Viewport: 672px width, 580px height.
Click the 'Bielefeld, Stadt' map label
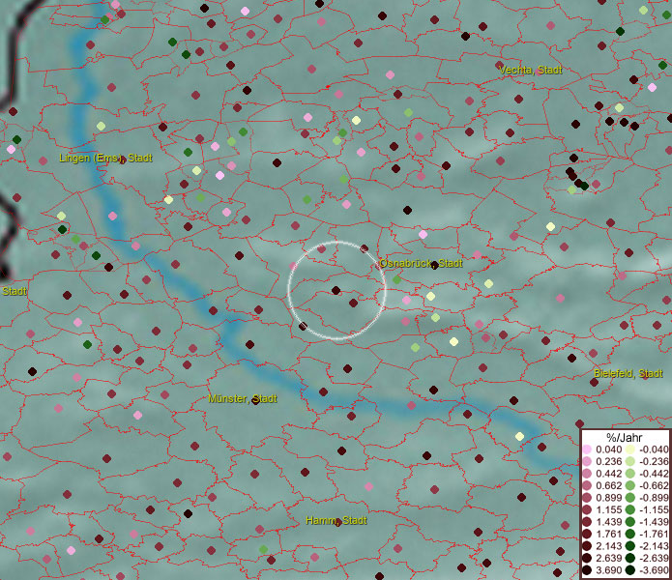coord(628,373)
